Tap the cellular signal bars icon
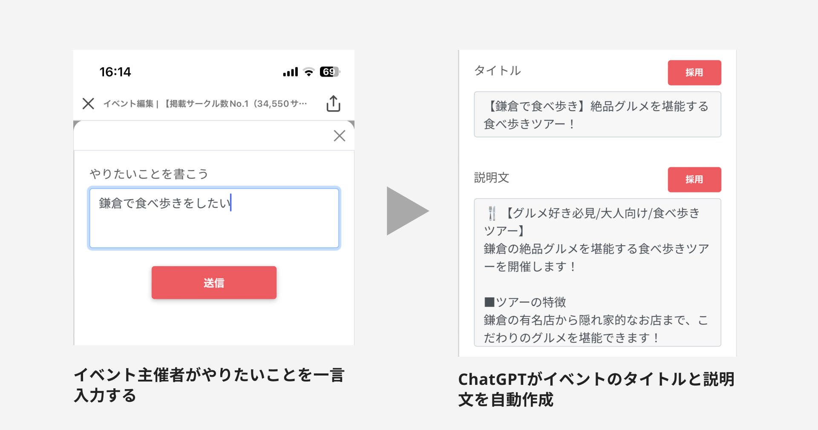 [x=291, y=72]
